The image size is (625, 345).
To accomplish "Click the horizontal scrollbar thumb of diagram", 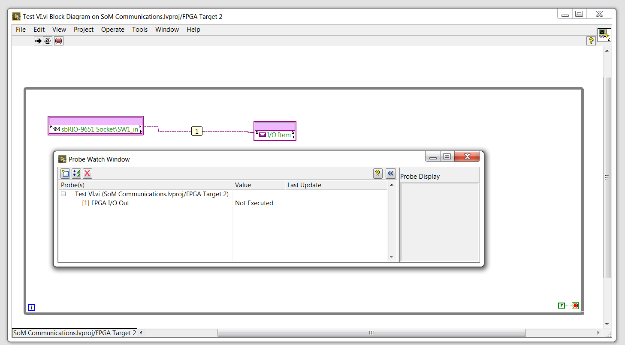I will click(371, 333).
